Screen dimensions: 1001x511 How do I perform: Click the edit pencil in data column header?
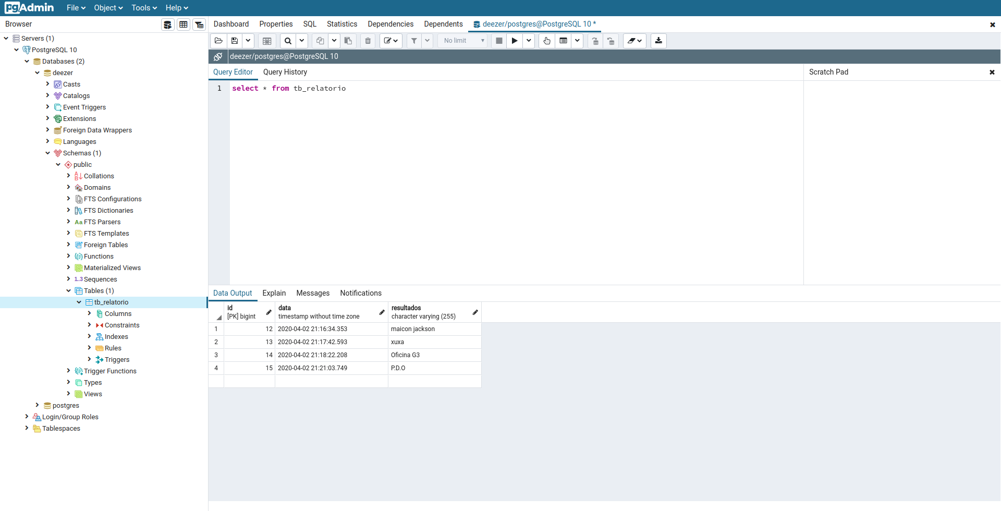click(382, 312)
